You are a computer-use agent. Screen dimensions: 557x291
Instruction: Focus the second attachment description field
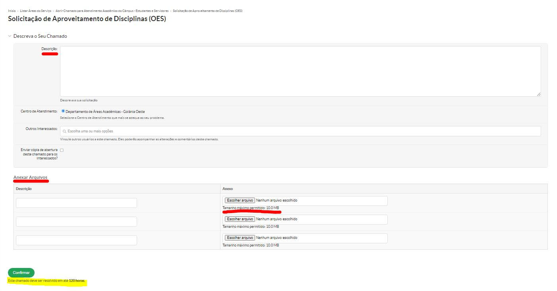(76, 221)
